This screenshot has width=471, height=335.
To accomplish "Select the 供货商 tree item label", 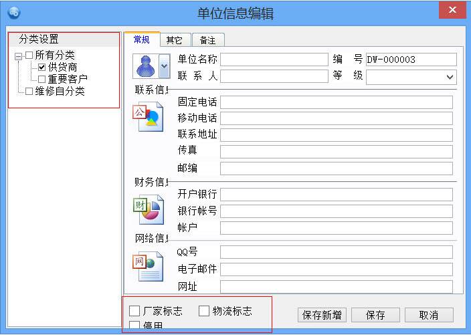I will (x=62, y=67).
